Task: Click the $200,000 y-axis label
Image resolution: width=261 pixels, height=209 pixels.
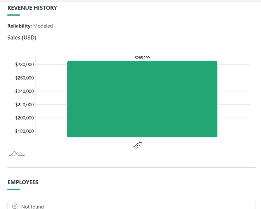Action: pyautogui.click(x=24, y=118)
